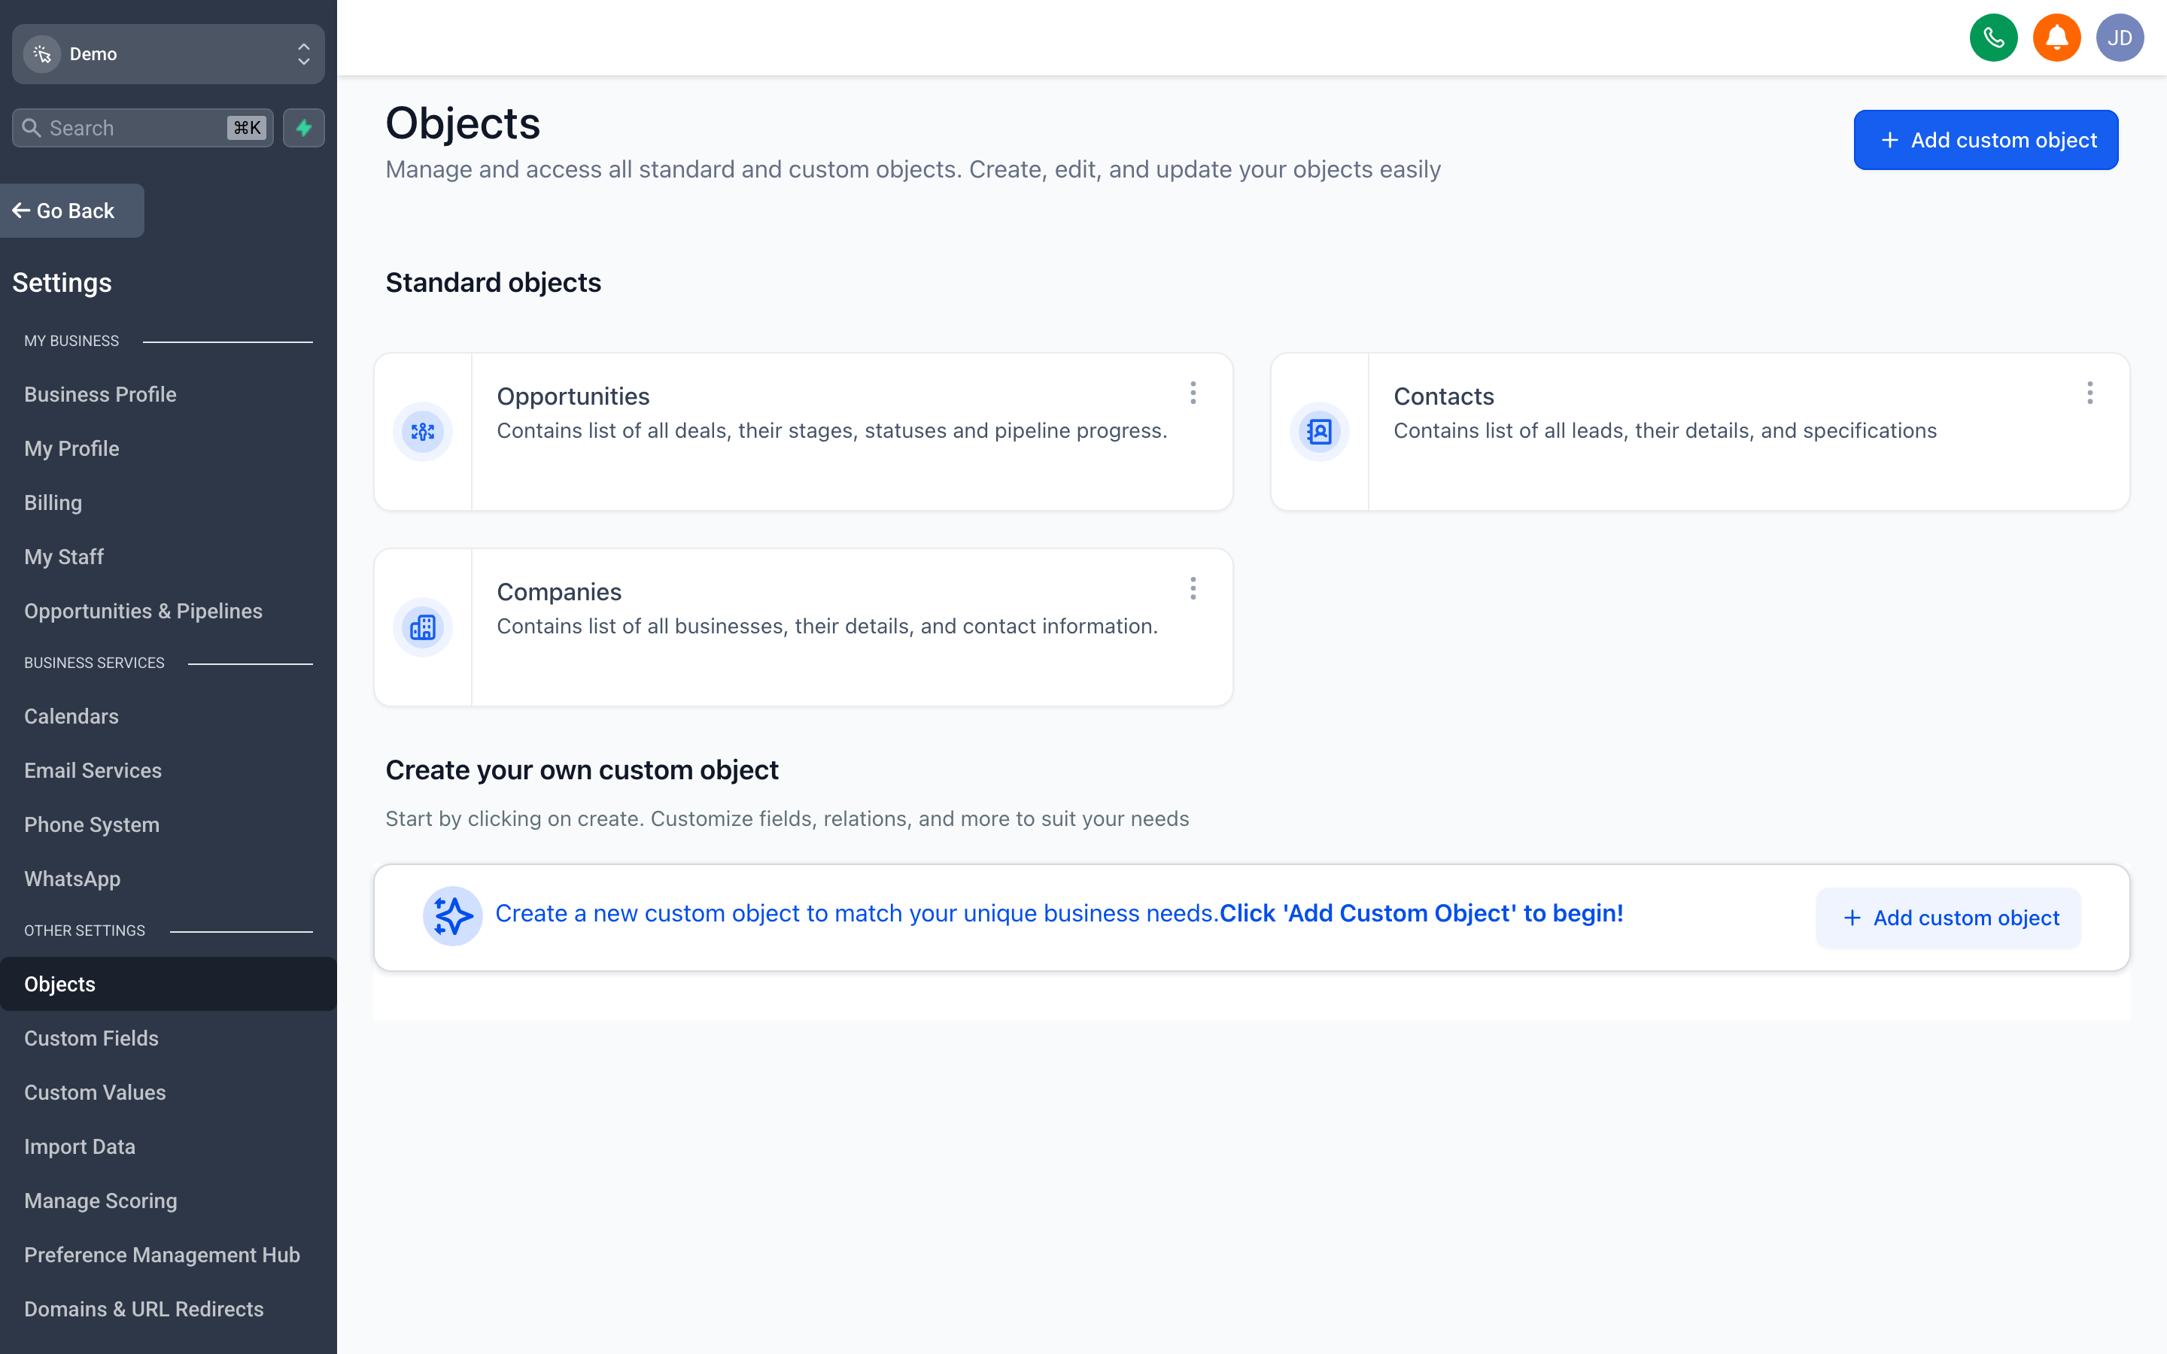Open the Opportunities object title
Image resolution: width=2167 pixels, height=1354 pixels.
tap(573, 396)
